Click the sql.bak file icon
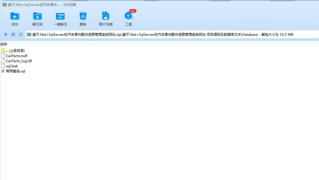 point(3,66)
